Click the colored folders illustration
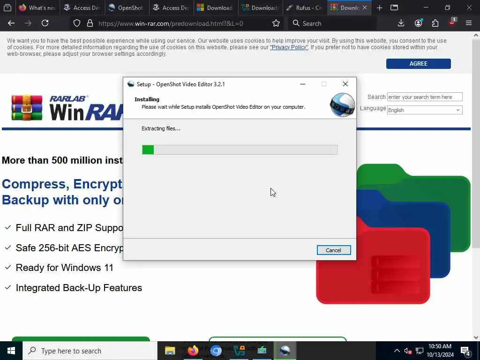 [x=393, y=234]
